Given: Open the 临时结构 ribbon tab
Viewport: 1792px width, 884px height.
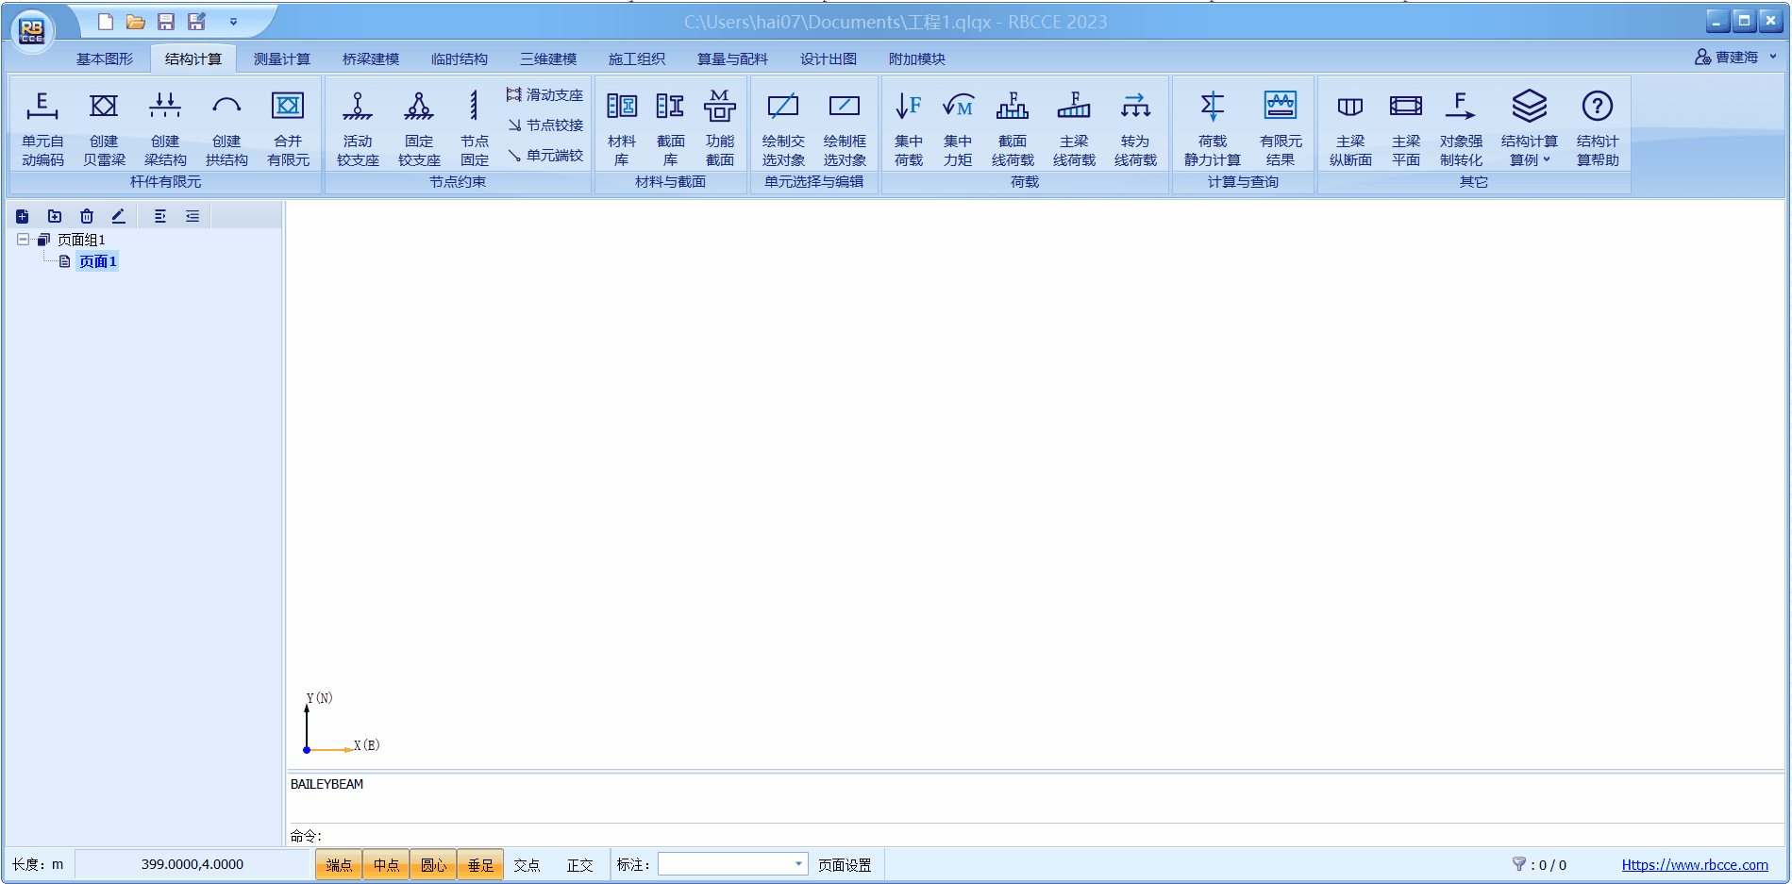Looking at the screenshot, I should point(459,58).
